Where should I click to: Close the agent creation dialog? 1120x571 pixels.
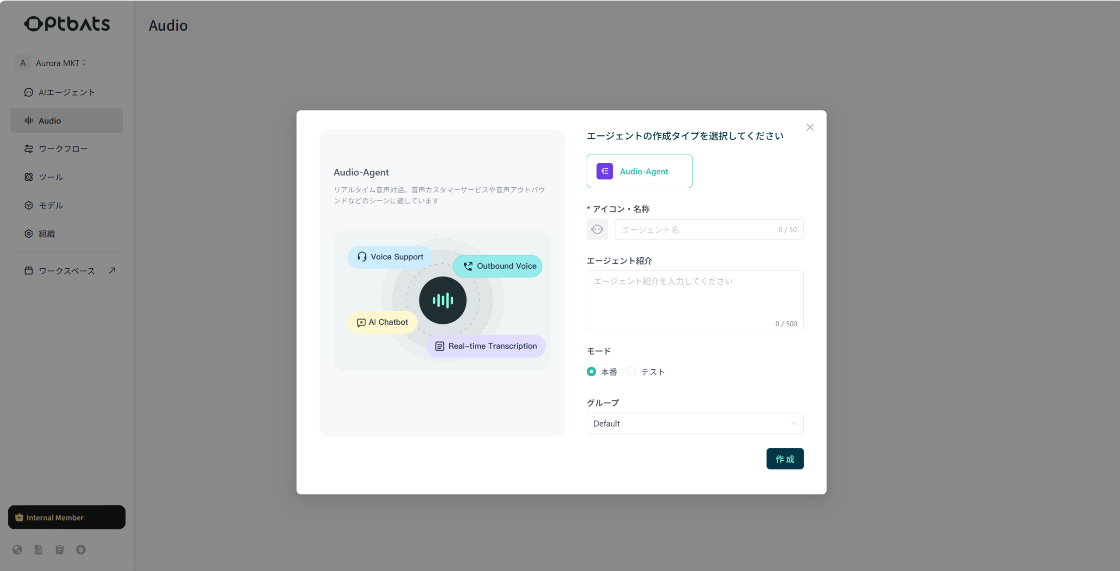point(810,127)
